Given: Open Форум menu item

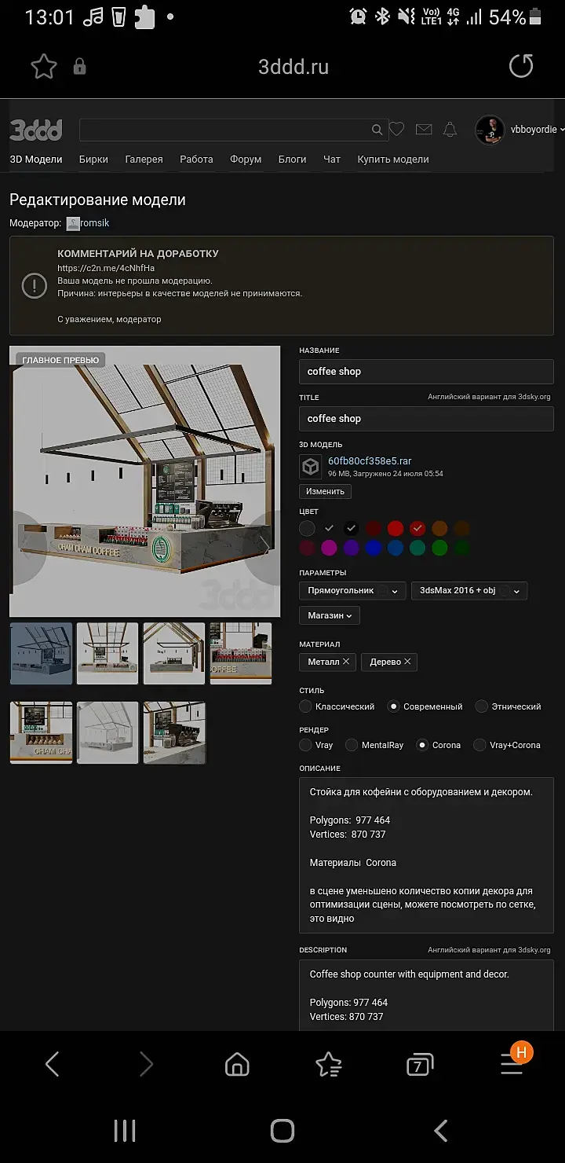Looking at the screenshot, I should point(246,159).
